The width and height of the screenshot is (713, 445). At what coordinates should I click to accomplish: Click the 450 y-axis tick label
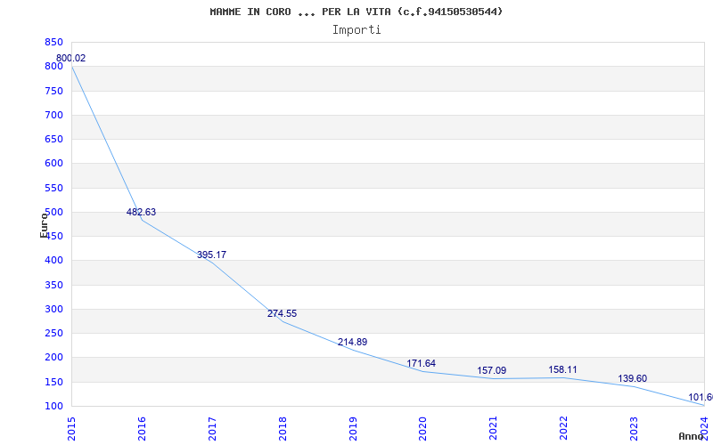pos(53,236)
